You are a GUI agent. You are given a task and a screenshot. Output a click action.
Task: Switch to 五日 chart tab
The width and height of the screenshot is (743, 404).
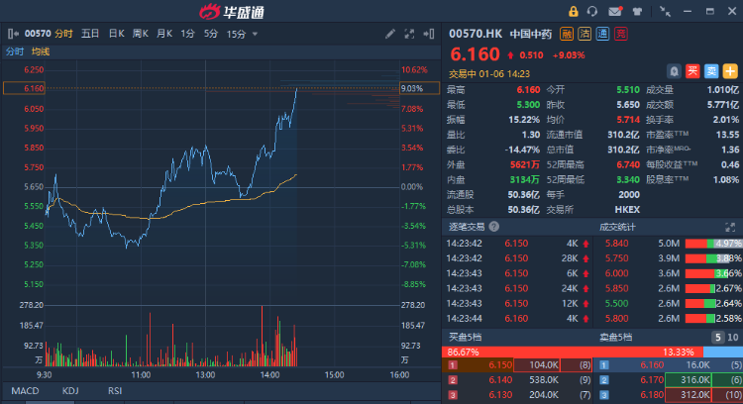pyautogui.click(x=90, y=34)
